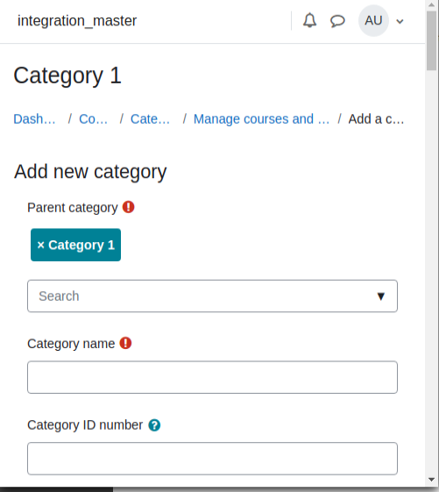Open the notifications bell icon

point(309,21)
